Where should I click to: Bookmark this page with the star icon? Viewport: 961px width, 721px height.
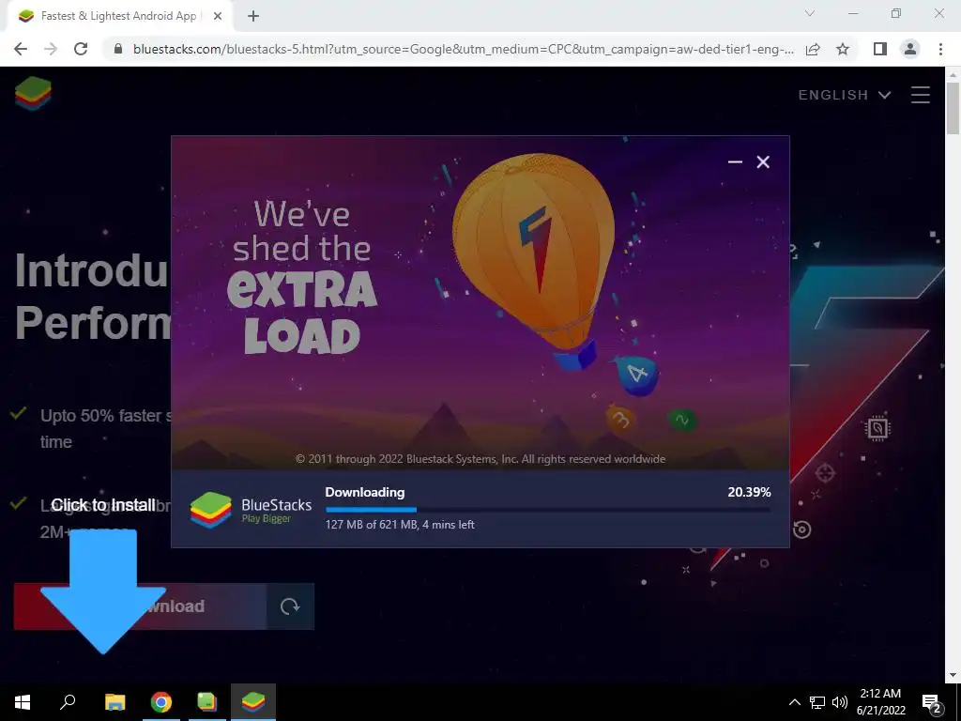tap(843, 49)
